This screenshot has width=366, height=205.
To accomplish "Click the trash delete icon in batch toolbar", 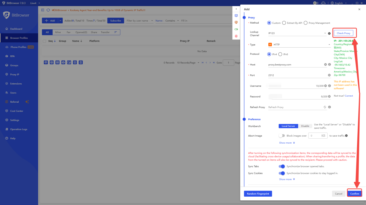I will (x=81, y=62).
